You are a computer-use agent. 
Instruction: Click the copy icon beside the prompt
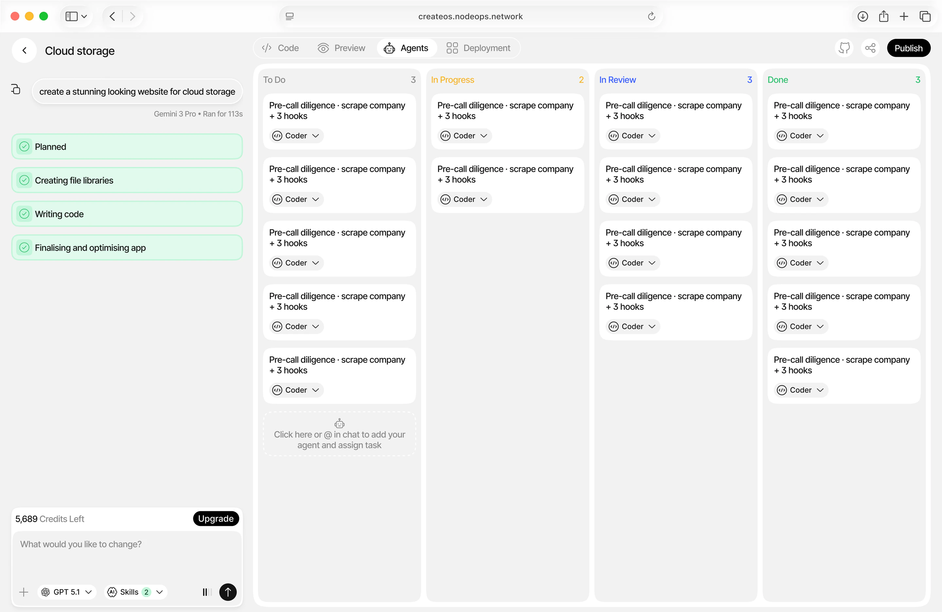click(15, 89)
